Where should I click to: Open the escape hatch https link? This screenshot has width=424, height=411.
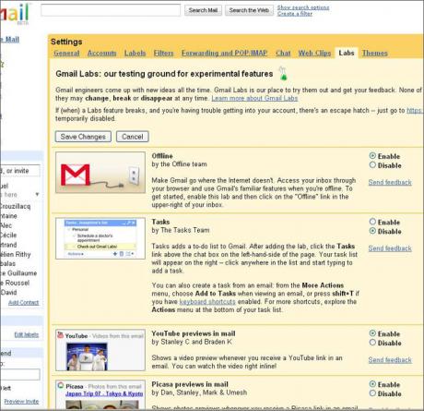(x=415, y=110)
